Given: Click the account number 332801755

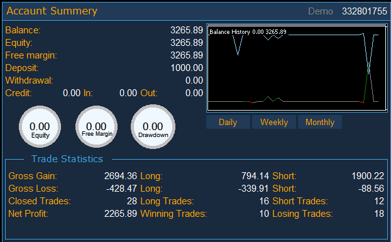Looking at the screenshot, I should point(365,11).
